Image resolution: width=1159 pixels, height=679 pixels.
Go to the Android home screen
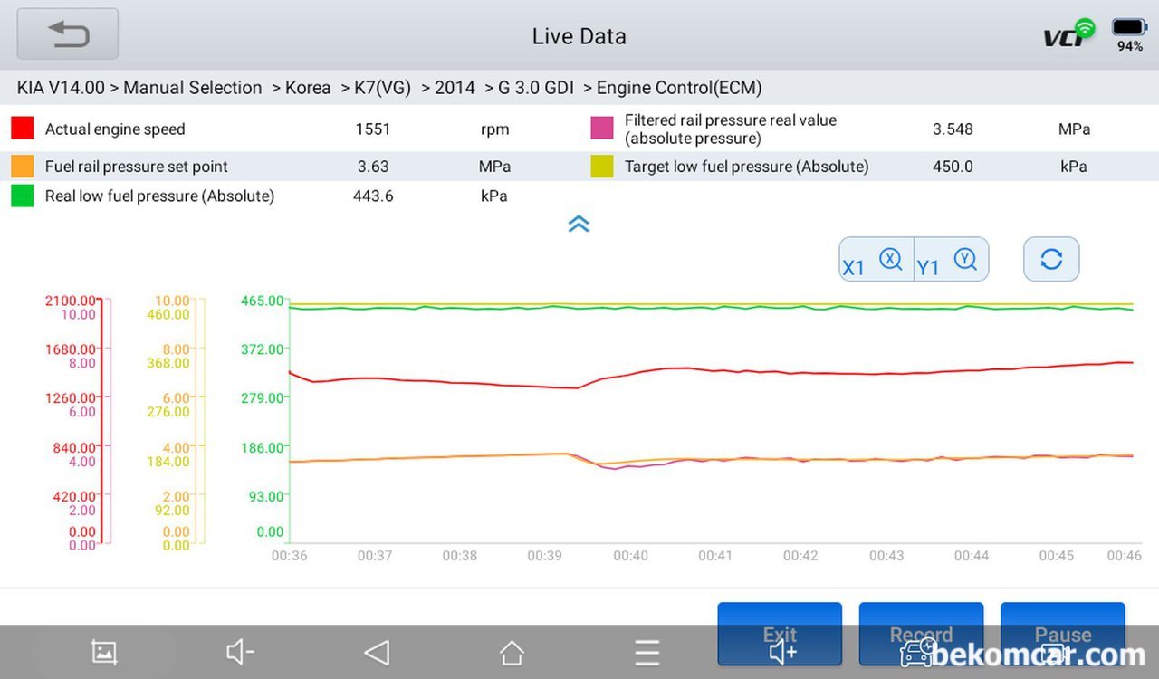click(x=512, y=652)
